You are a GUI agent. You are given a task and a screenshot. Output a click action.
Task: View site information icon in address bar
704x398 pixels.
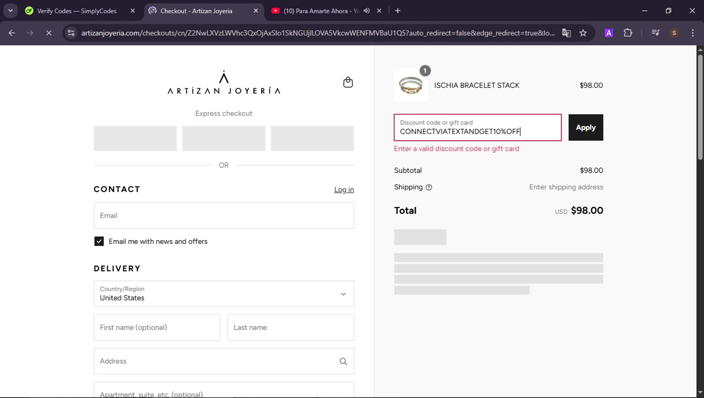pos(71,33)
